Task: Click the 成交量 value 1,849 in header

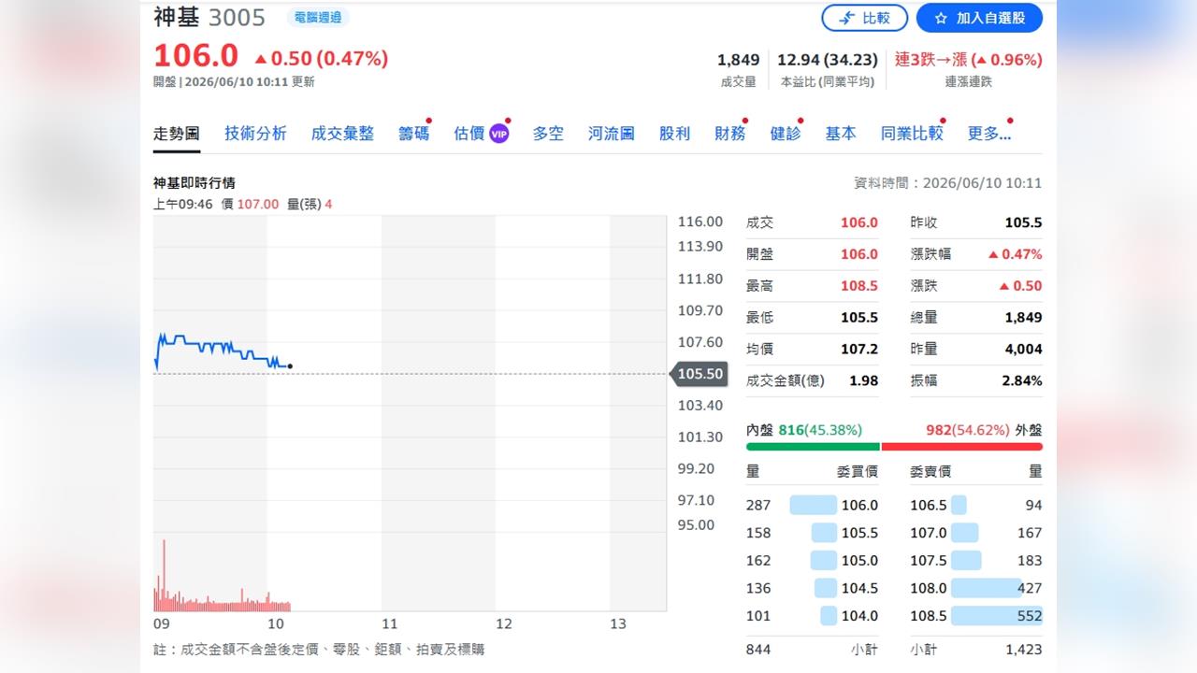Action: point(739,60)
